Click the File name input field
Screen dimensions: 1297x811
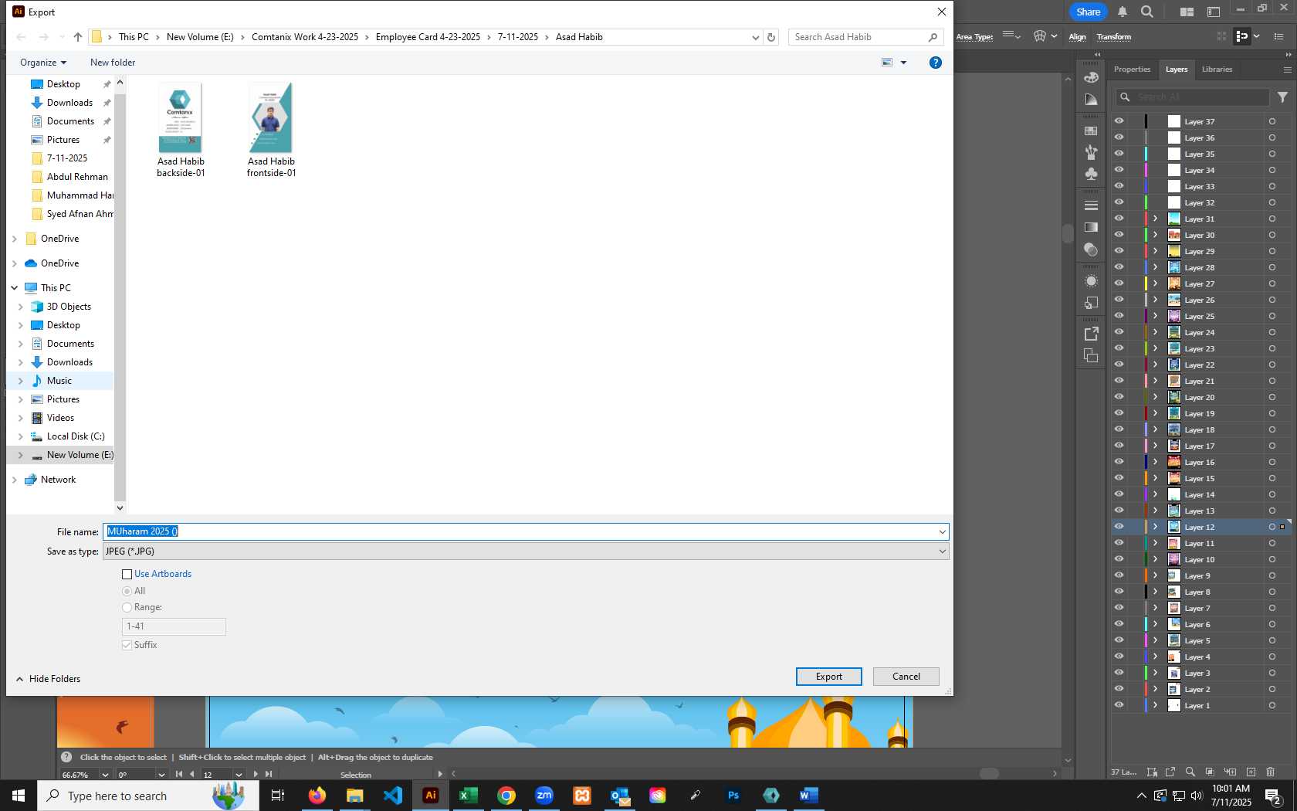pos(519,531)
